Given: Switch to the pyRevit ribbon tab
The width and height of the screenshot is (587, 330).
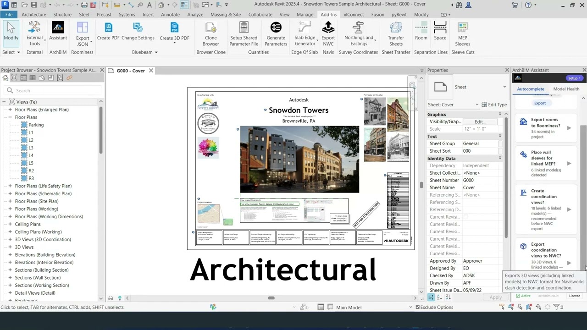Looking at the screenshot, I should point(399,14).
